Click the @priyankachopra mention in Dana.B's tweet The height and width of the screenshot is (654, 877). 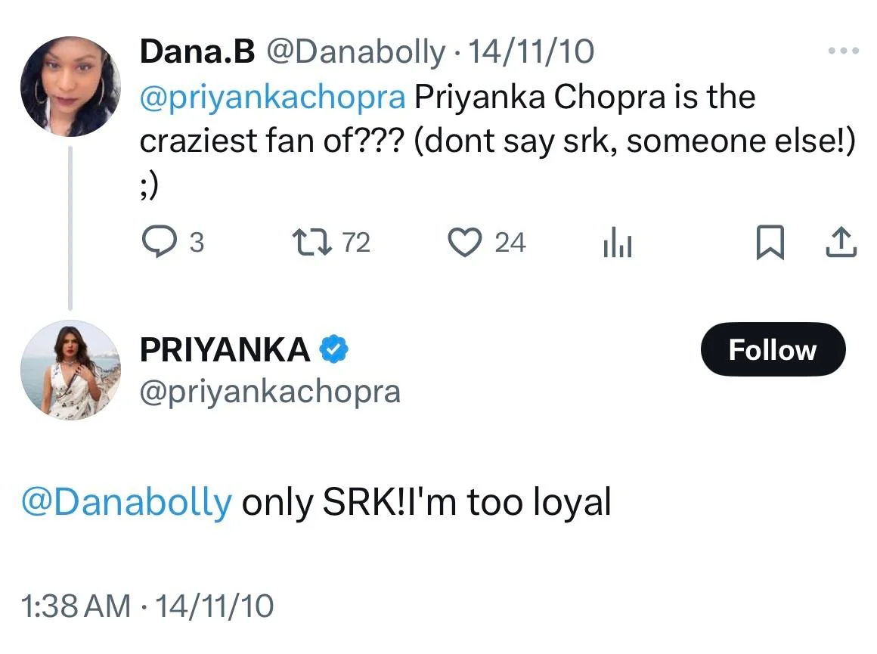point(273,98)
